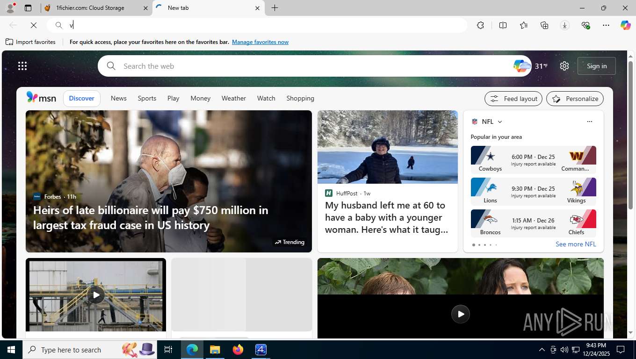Image resolution: width=636 pixels, height=359 pixels.
Task: Open the Copilot icon in search box
Action: click(x=521, y=66)
